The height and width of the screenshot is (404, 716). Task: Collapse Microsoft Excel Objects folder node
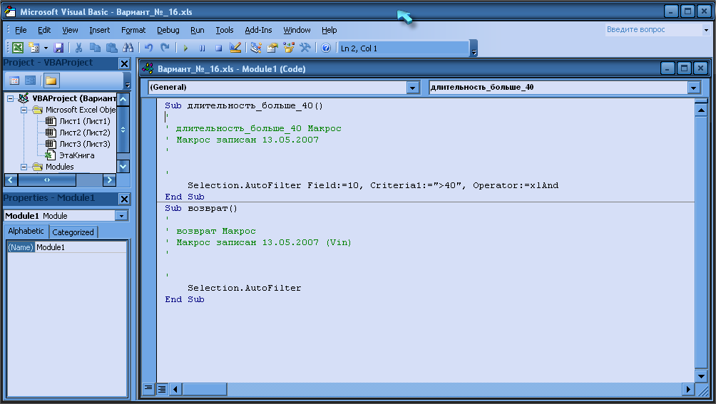click(24, 110)
